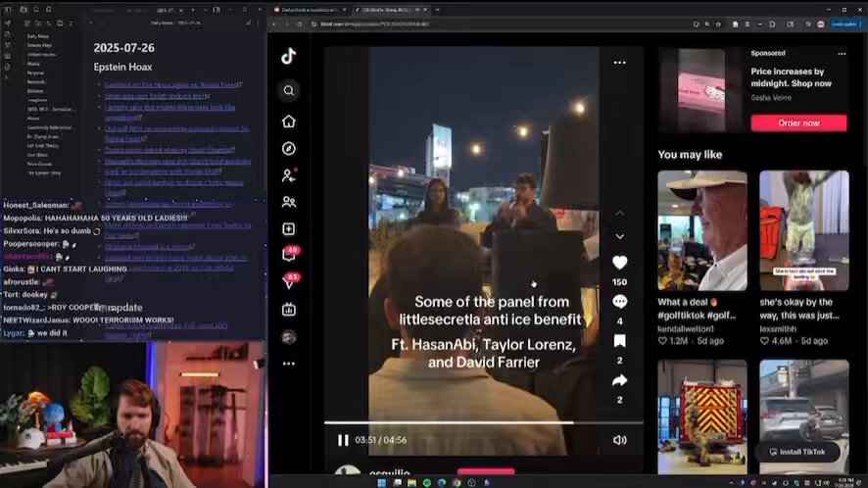The image size is (868, 488).
Task: Go to the For You home icon
Action: tap(288, 122)
